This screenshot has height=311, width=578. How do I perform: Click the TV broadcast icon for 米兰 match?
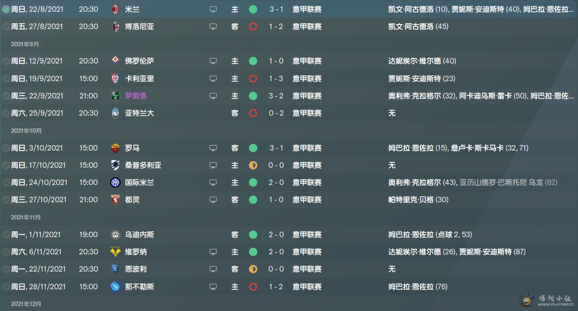(x=213, y=9)
